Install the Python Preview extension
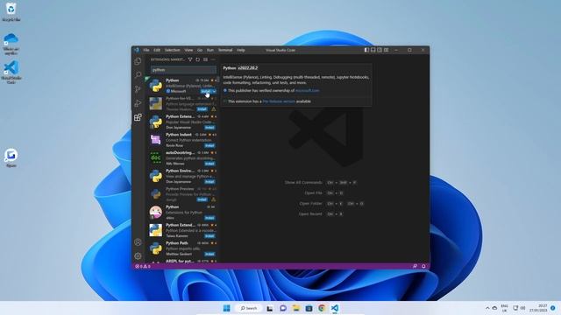Viewport: 561px width, 315px height. pyautogui.click(x=202, y=199)
